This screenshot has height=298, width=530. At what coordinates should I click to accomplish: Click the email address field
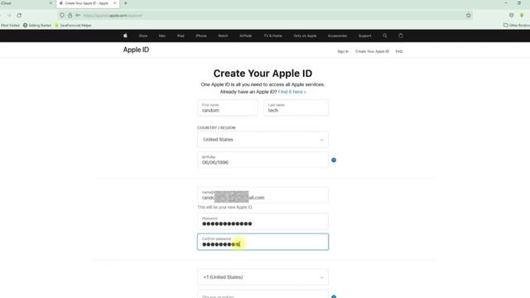tap(263, 195)
